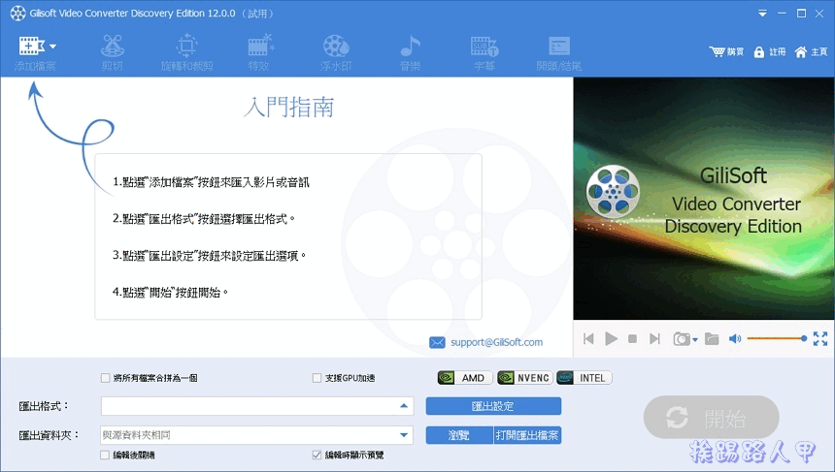Open the 音樂 music tool
Screen dimensions: 835x472
coord(410,53)
